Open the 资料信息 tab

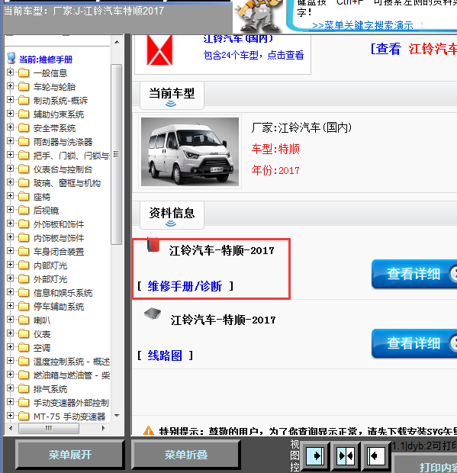tap(172, 215)
